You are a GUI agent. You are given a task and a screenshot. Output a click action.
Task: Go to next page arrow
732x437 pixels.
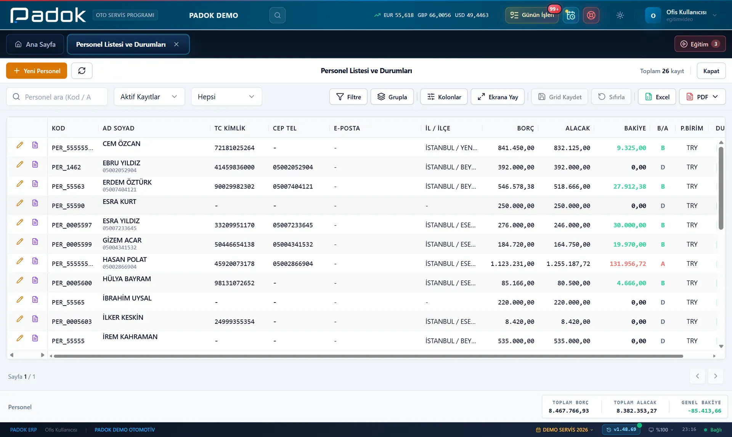[716, 376]
